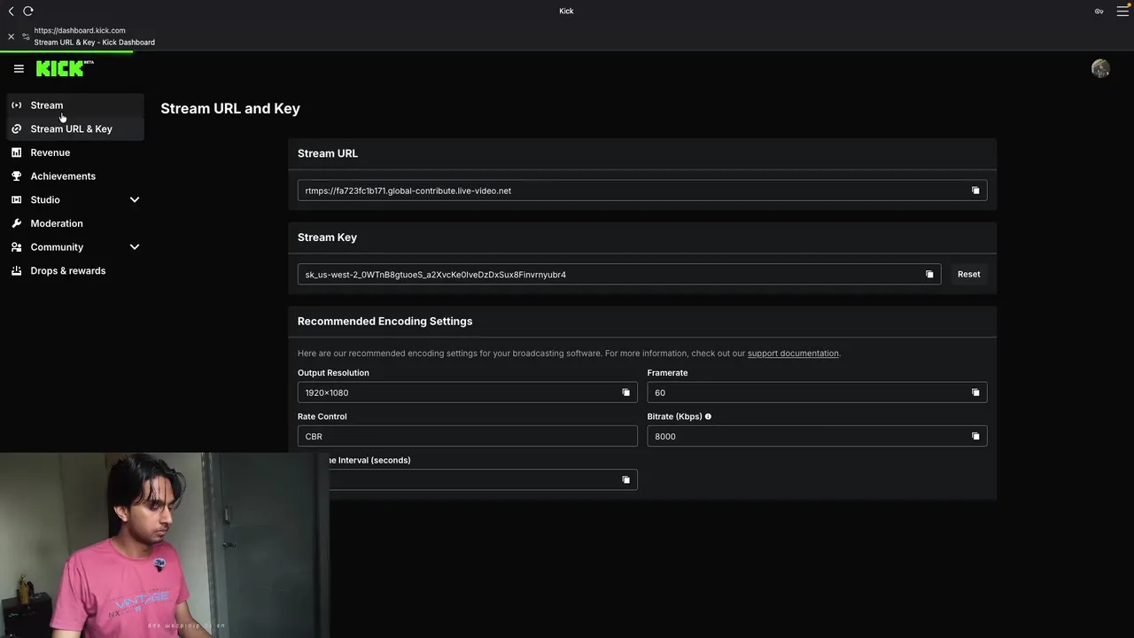The width and height of the screenshot is (1134, 638).
Task: Click the Moderation wrench icon
Action: (x=16, y=223)
